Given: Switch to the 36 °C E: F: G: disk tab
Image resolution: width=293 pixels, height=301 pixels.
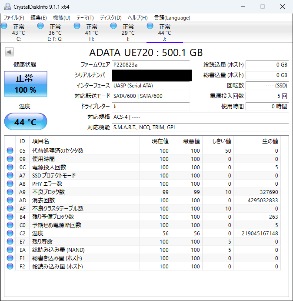Looking at the screenshot, I should tap(55, 33).
